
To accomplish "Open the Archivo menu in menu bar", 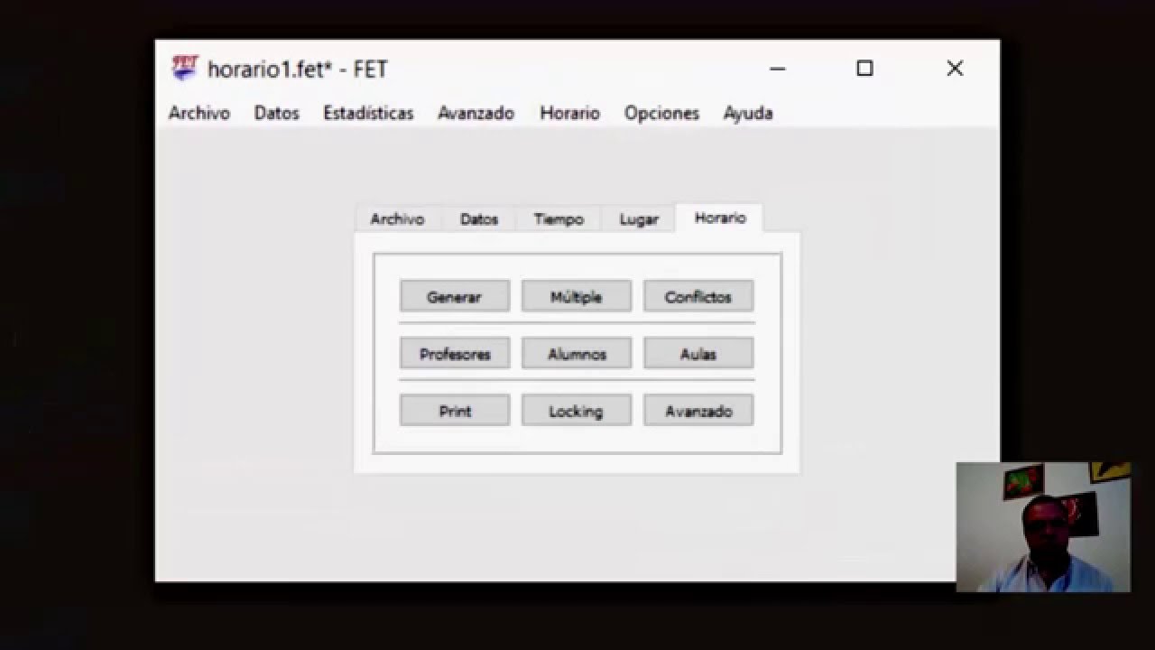I will click(199, 114).
